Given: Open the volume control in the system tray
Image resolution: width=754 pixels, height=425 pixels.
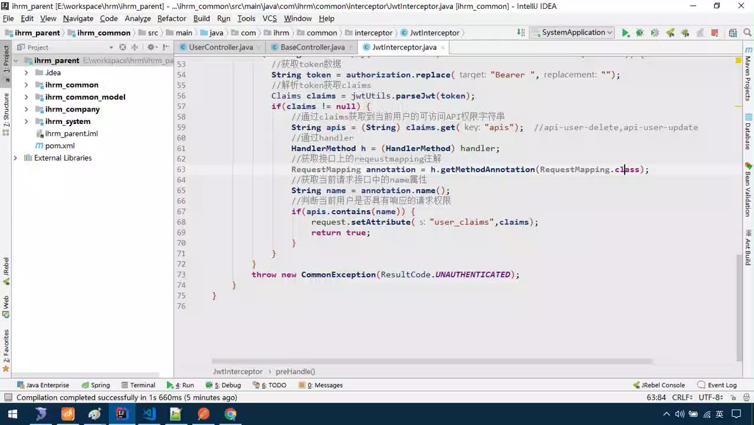Looking at the screenshot, I should pyautogui.click(x=679, y=414).
